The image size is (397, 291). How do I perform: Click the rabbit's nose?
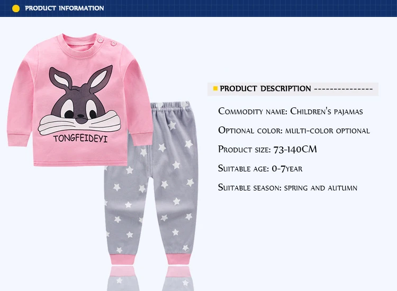[x=81, y=116]
